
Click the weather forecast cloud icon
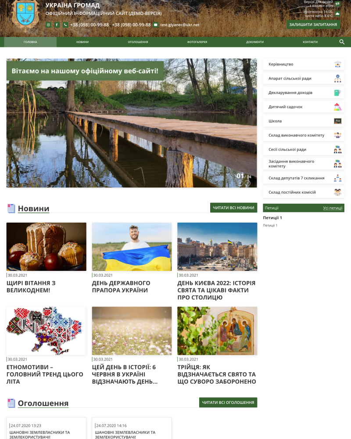click(337, 14)
